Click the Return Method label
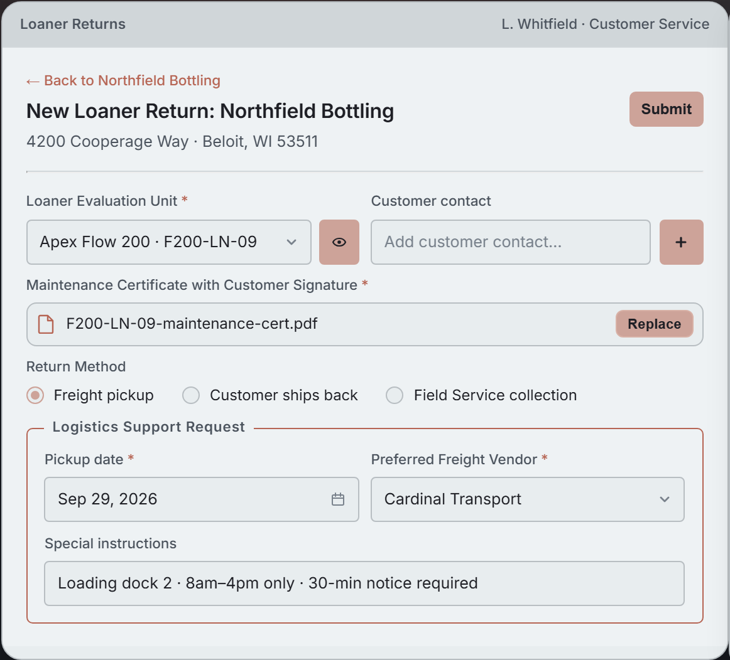Image resolution: width=730 pixels, height=660 pixels. pos(76,367)
